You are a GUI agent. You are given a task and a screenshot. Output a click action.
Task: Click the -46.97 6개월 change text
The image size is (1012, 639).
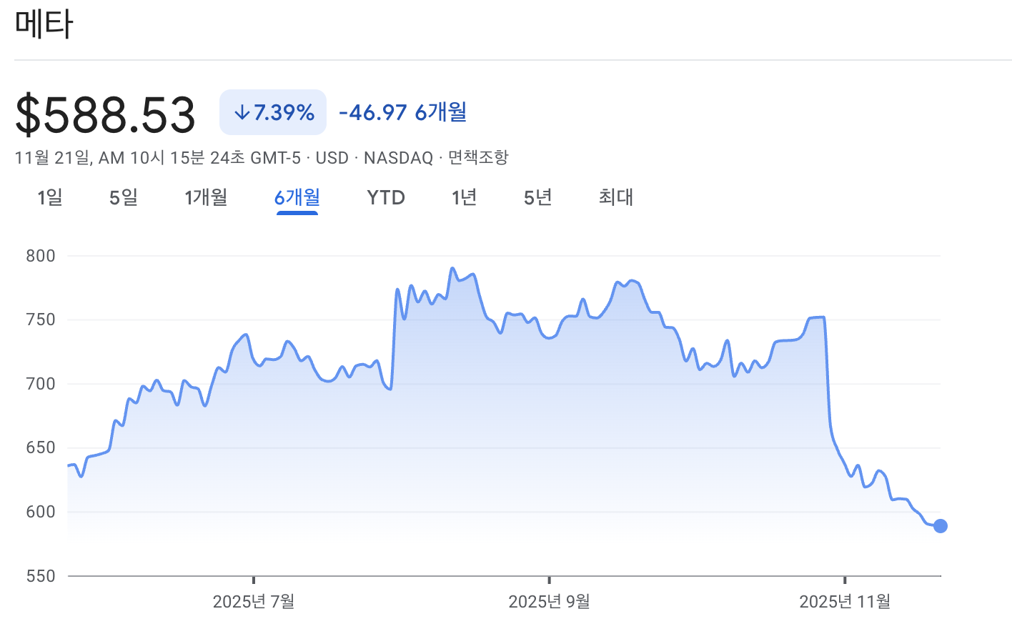coord(403,112)
